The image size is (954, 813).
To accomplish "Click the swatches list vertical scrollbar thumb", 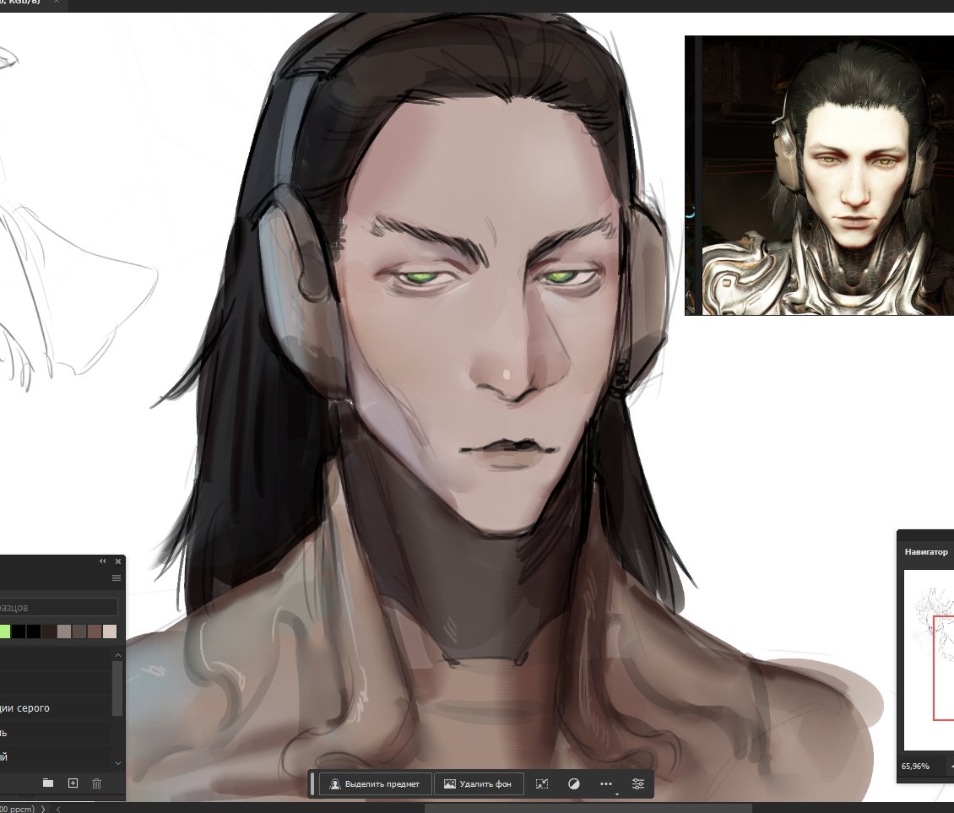I will 118,688.
